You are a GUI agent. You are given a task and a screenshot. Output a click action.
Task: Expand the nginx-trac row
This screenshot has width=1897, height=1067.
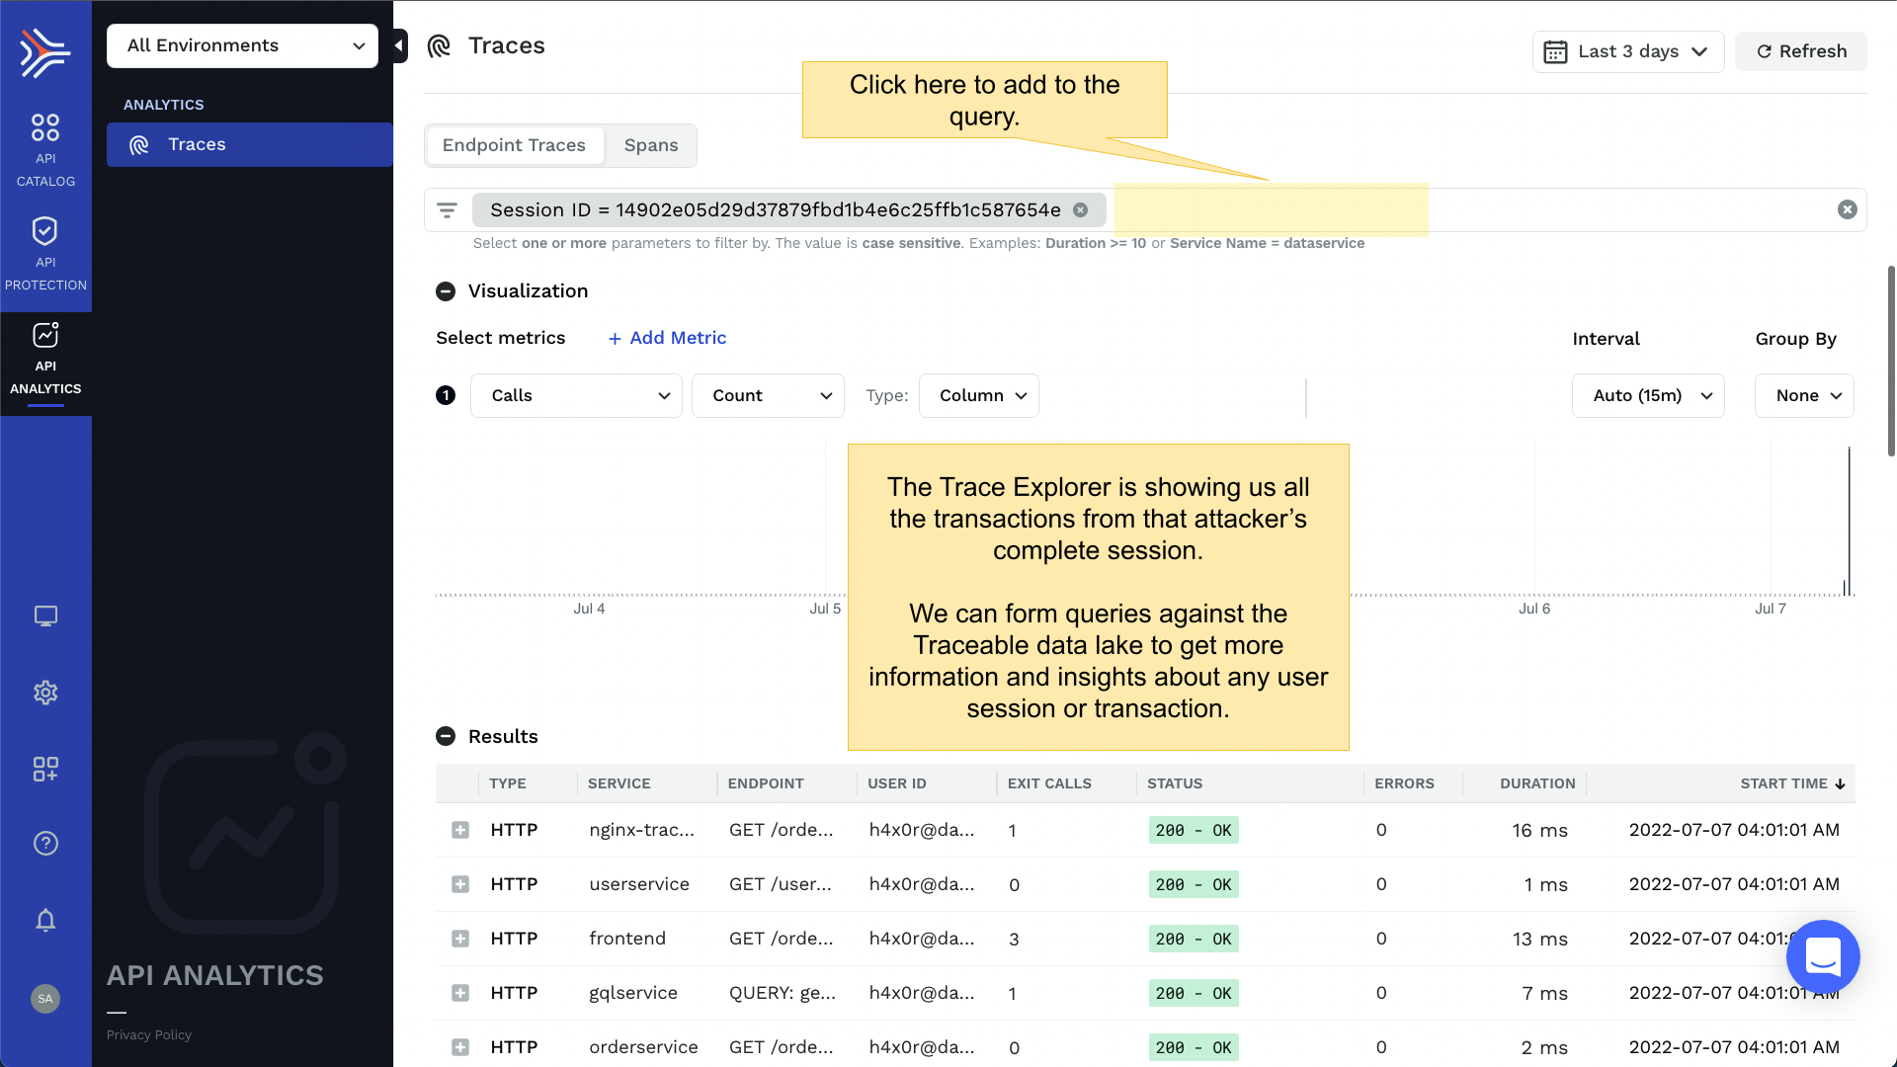tap(460, 830)
